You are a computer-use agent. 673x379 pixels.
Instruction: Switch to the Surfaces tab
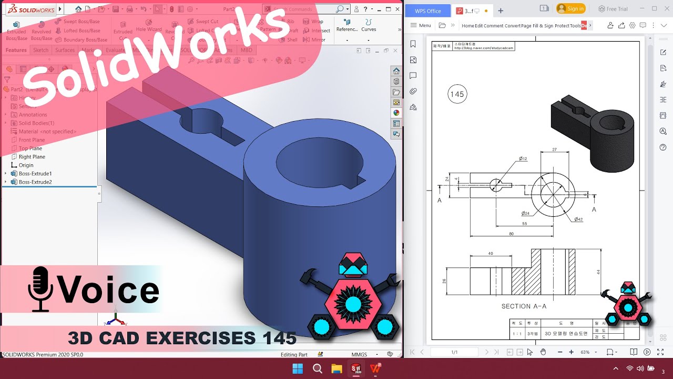(x=65, y=50)
